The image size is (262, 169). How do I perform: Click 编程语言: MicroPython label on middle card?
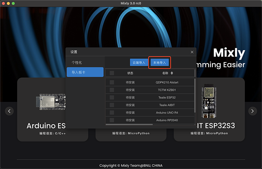pyautogui.click(x=131, y=133)
